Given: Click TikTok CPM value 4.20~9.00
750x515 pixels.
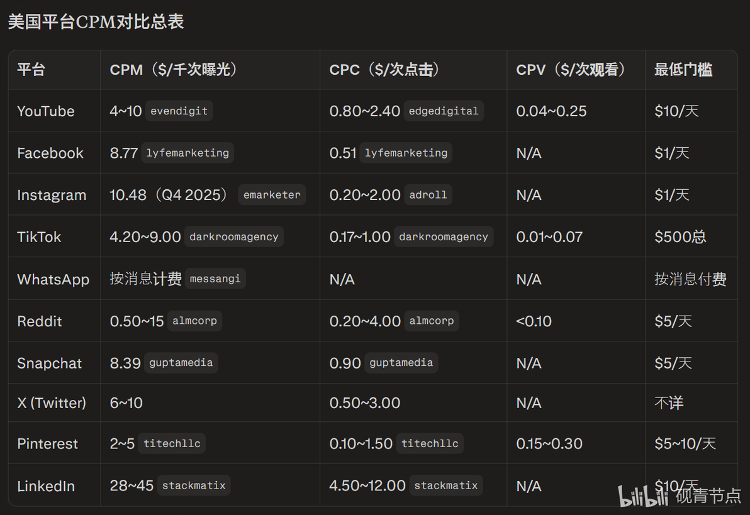Looking at the screenshot, I should point(145,237).
